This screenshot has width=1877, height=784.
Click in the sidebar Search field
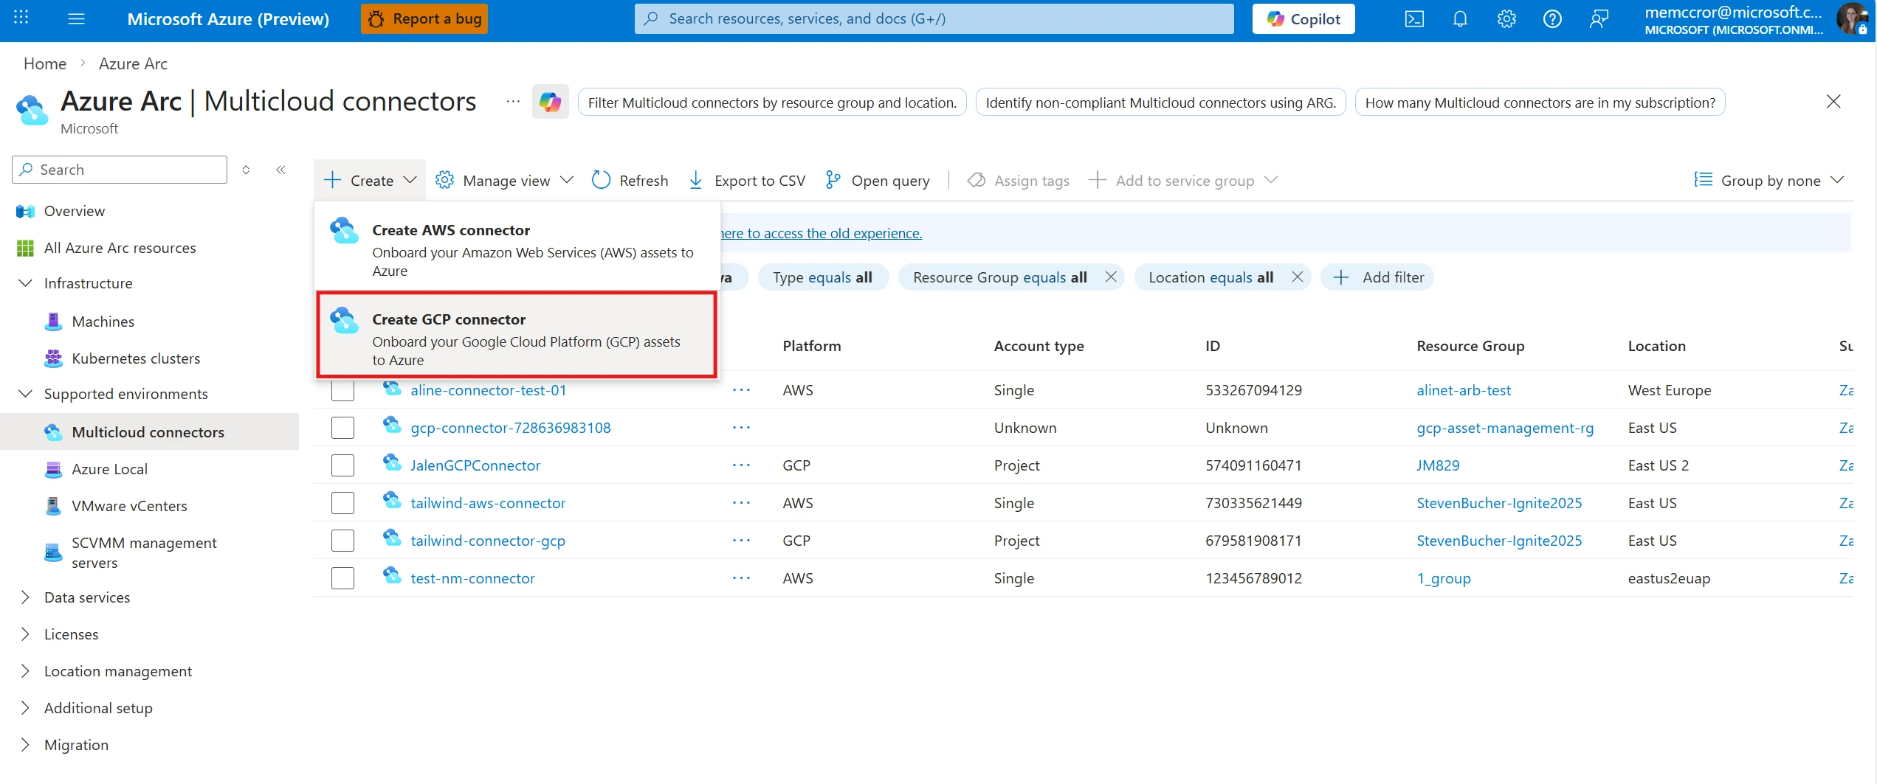119,169
